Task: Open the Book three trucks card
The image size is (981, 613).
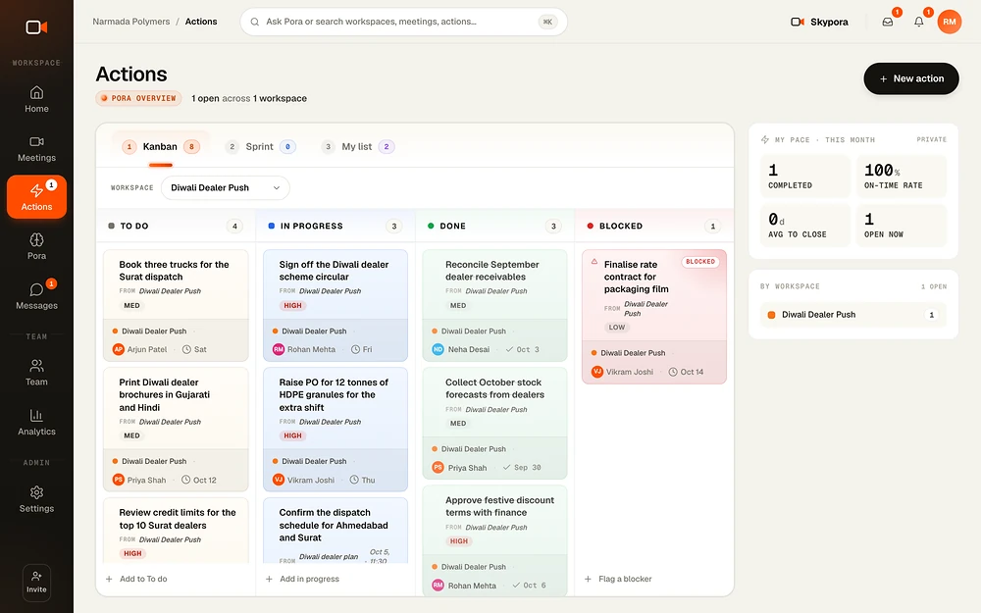Action: [x=176, y=305]
